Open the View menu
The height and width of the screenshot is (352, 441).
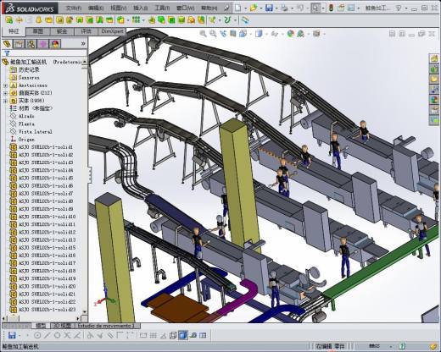click(118, 8)
